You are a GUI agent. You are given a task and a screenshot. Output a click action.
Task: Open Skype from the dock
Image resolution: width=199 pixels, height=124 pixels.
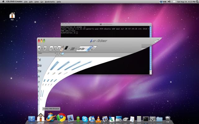tap(84, 118)
